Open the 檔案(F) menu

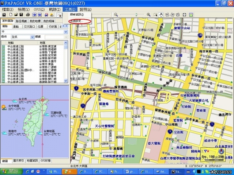click(x=8, y=9)
